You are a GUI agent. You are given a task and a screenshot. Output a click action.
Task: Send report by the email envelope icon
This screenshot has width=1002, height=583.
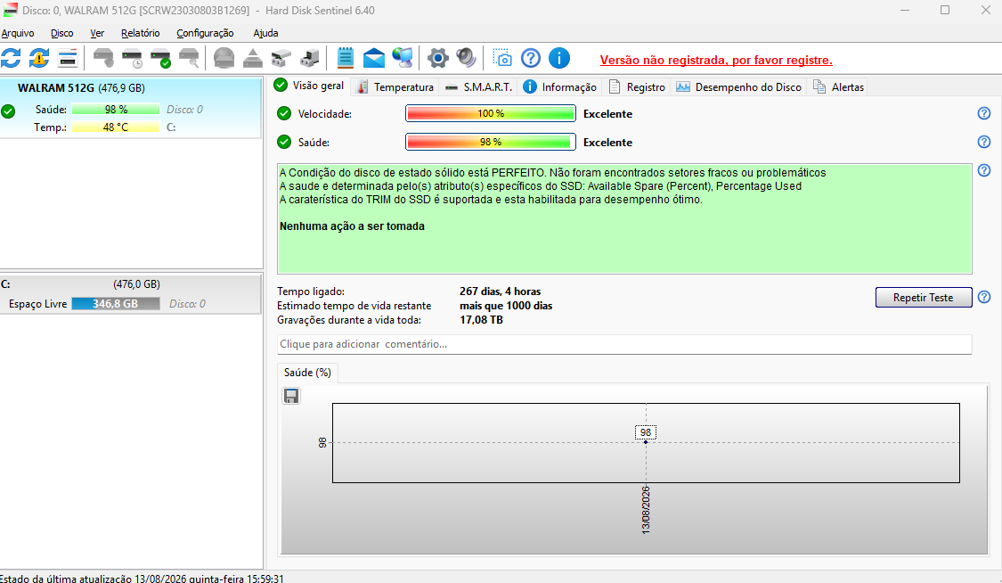pyautogui.click(x=374, y=58)
